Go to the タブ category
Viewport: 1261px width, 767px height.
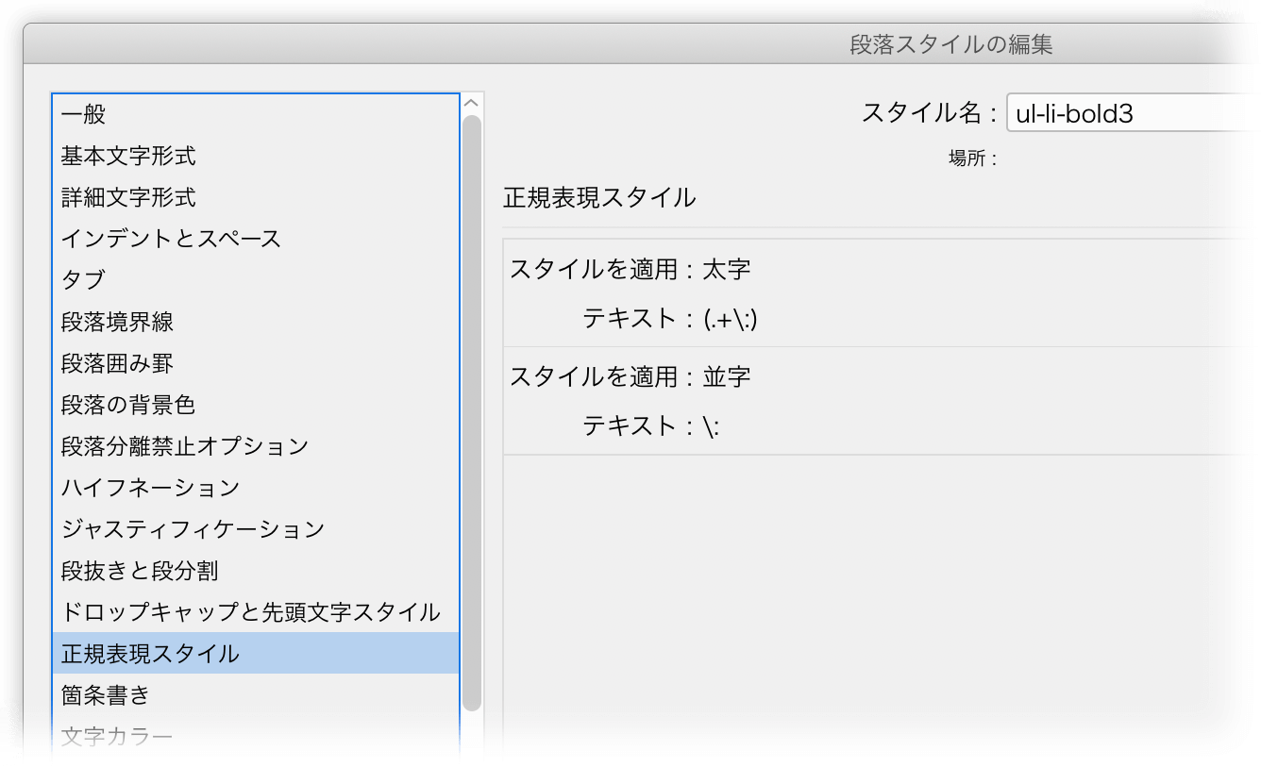[256, 280]
